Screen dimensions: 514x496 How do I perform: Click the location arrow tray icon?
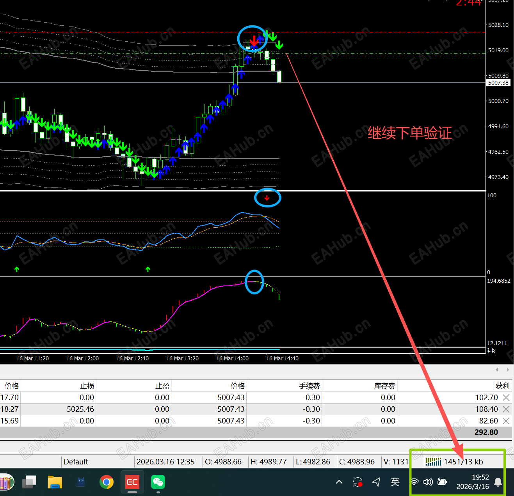pos(376,482)
